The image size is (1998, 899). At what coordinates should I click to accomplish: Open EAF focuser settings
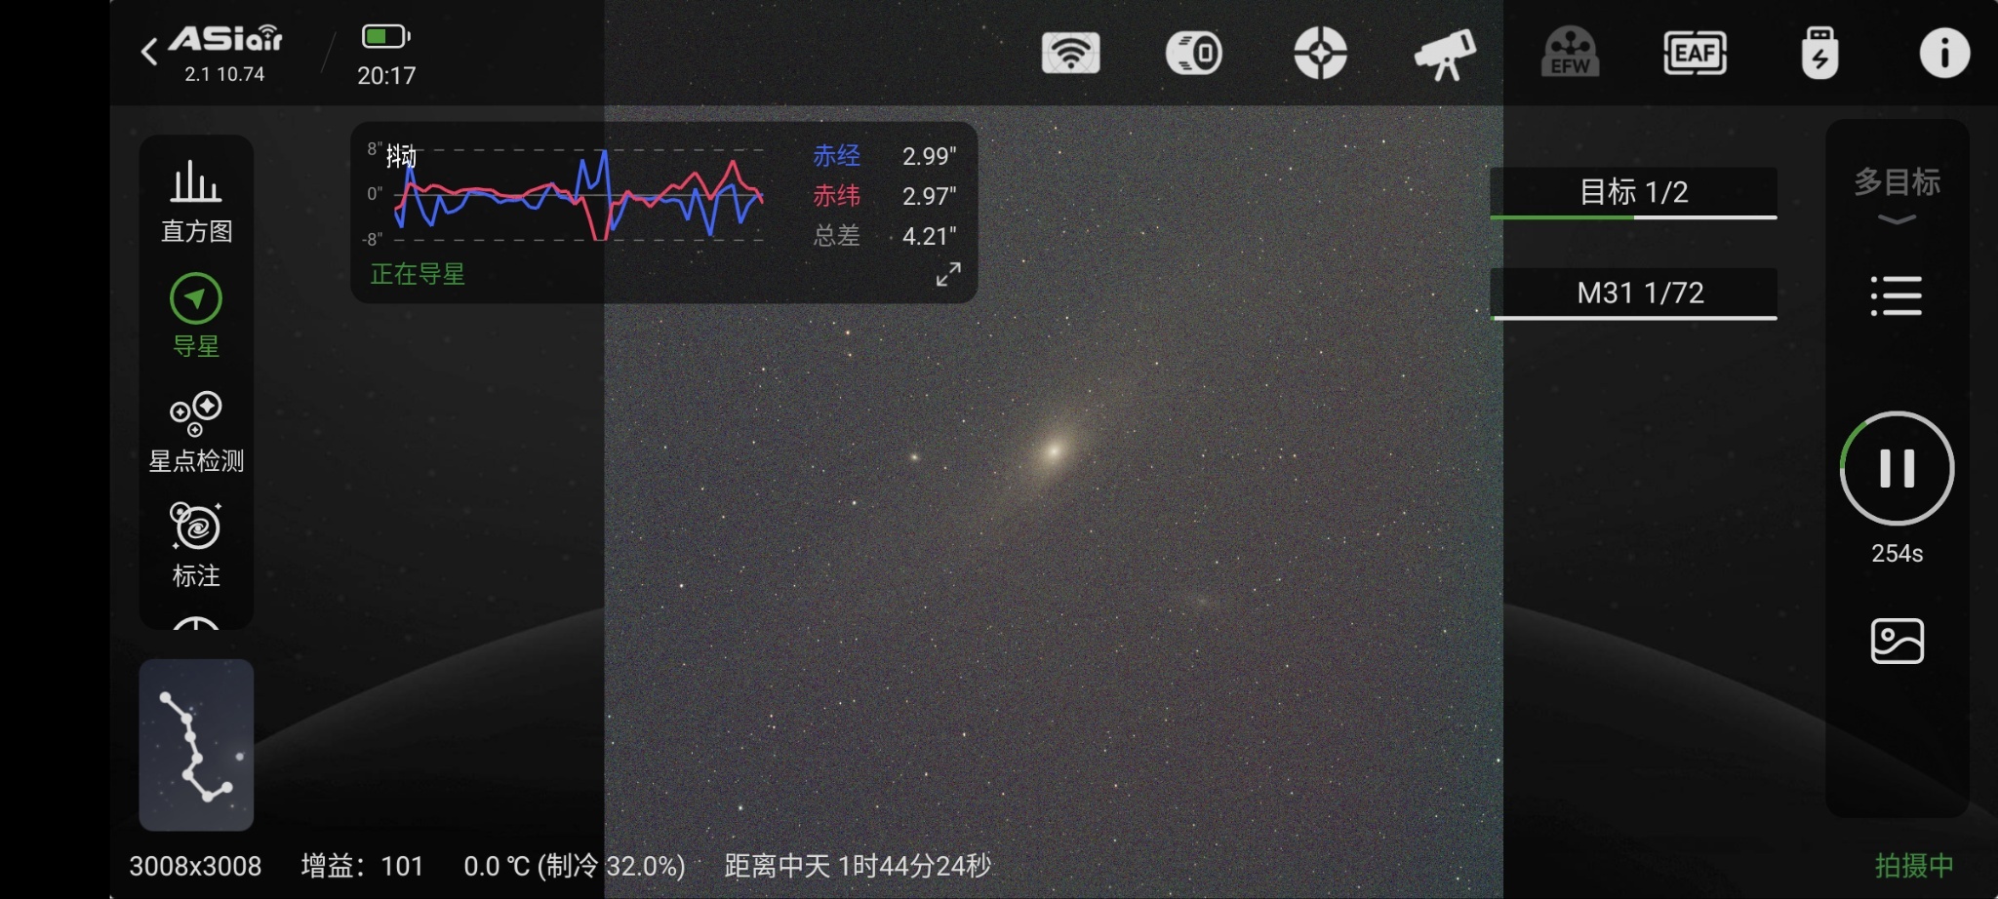(1695, 53)
